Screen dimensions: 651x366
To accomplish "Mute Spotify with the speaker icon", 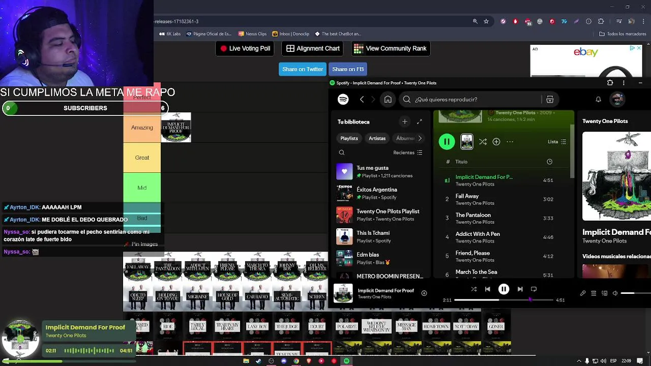I will tap(615, 293).
